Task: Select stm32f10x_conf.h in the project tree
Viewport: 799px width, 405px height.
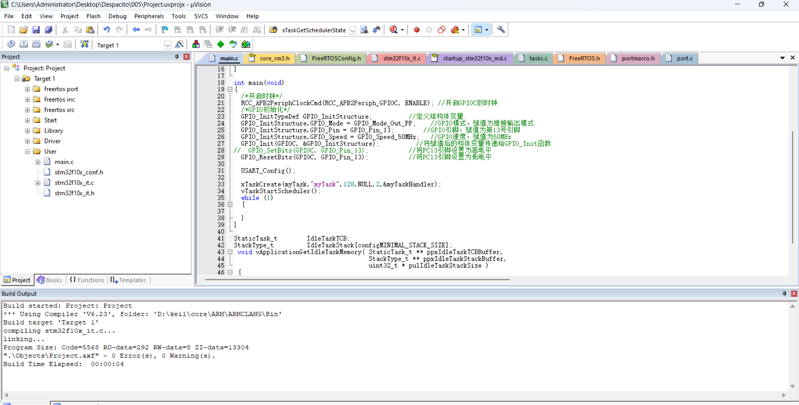Action: tap(79, 172)
